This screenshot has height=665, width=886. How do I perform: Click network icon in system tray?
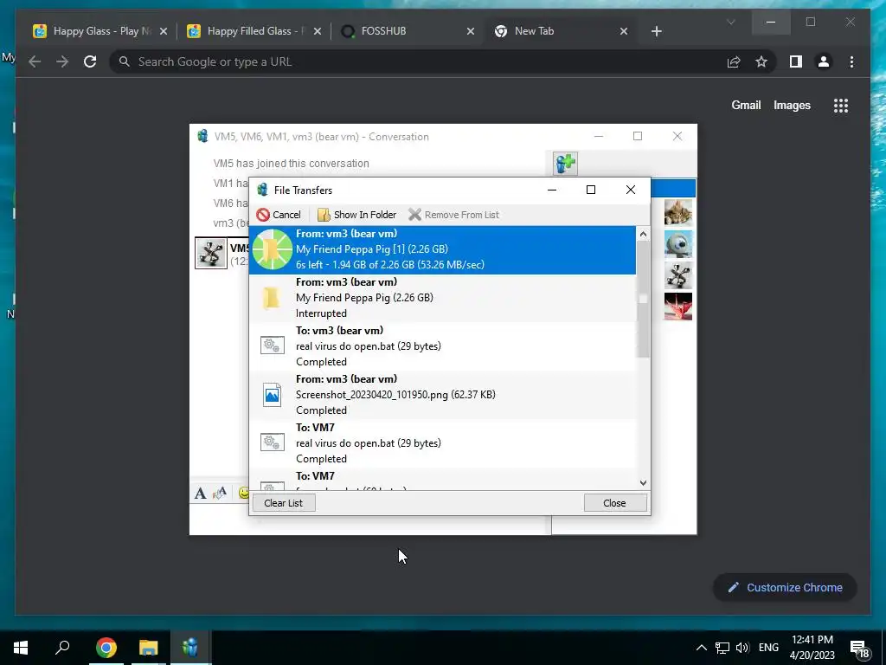point(722,648)
